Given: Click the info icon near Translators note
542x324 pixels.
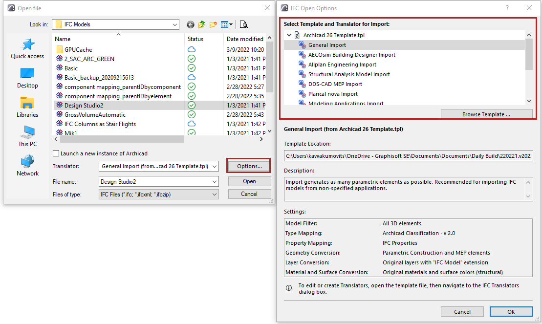Looking at the screenshot, I should (x=289, y=288).
